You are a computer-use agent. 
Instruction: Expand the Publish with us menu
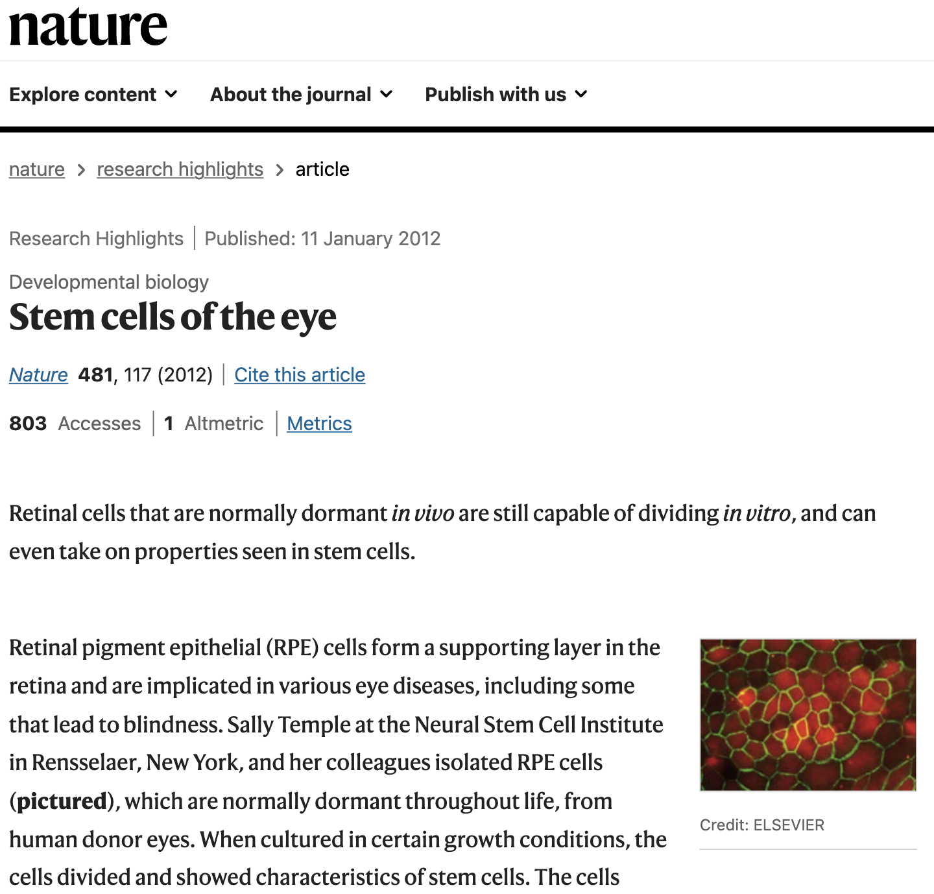point(506,95)
